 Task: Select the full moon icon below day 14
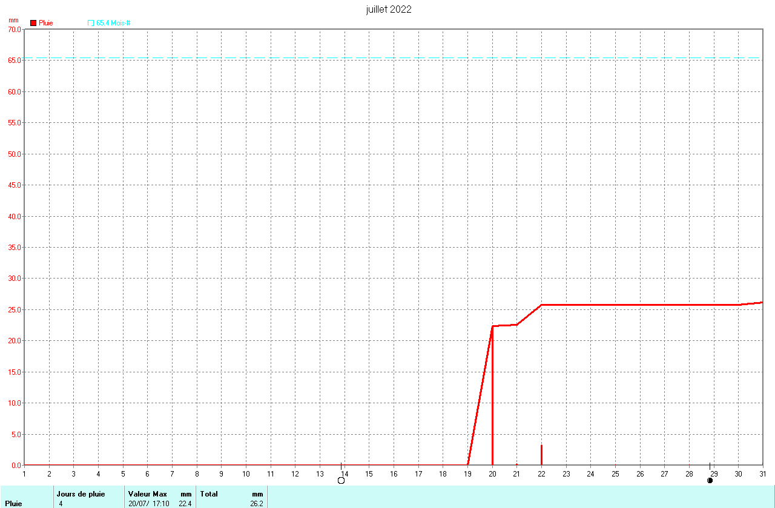coord(341,480)
